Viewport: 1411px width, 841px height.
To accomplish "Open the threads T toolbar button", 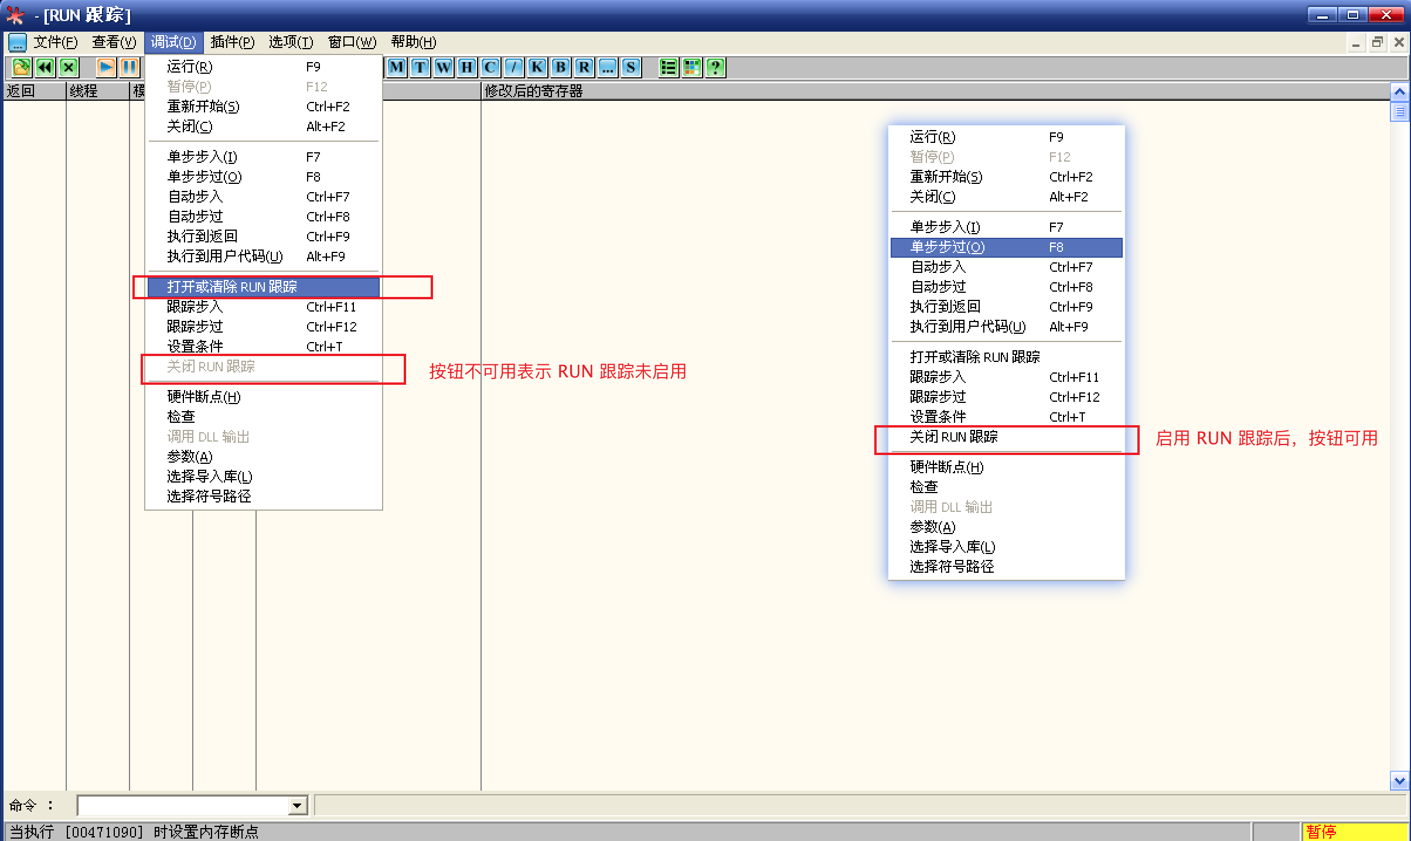I will click(420, 67).
